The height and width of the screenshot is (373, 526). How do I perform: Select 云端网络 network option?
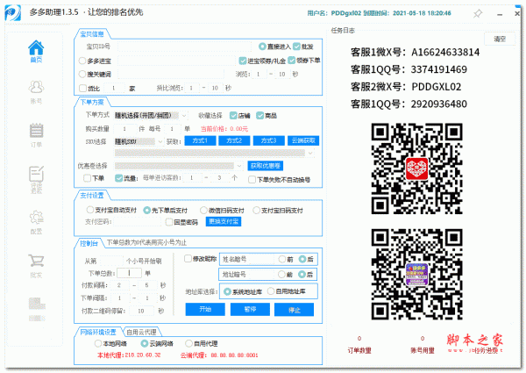(x=145, y=343)
